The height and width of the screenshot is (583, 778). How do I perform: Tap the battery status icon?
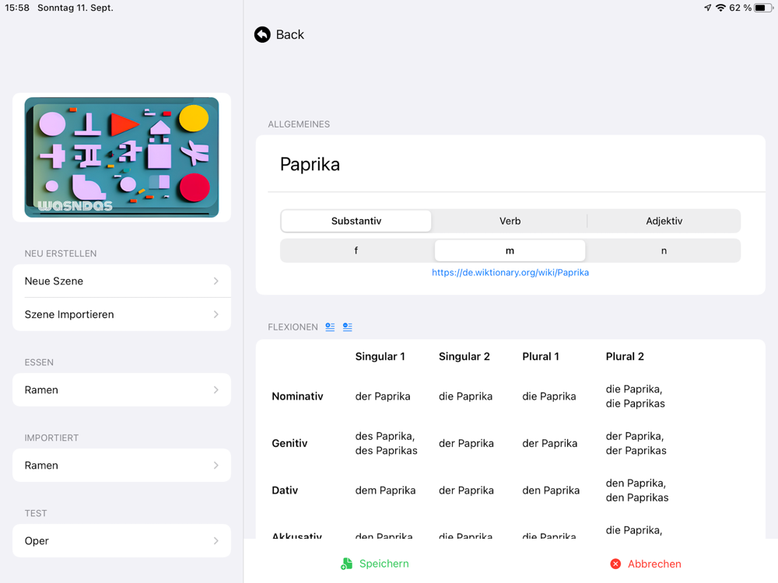[762, 8]
